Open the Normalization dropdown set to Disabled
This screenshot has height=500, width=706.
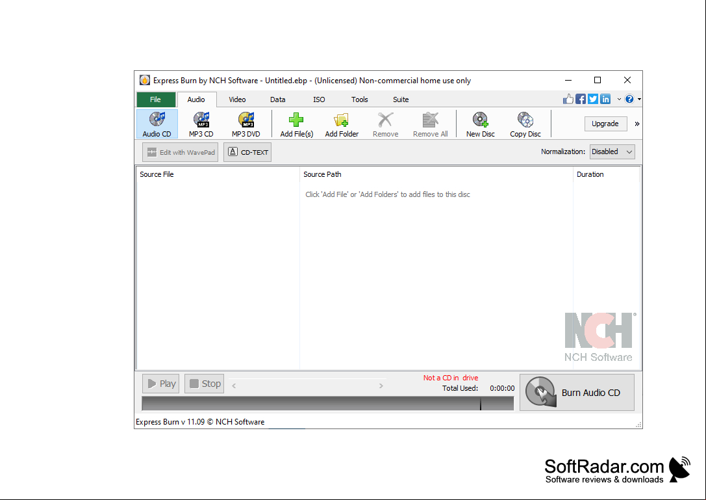point(612,151)
